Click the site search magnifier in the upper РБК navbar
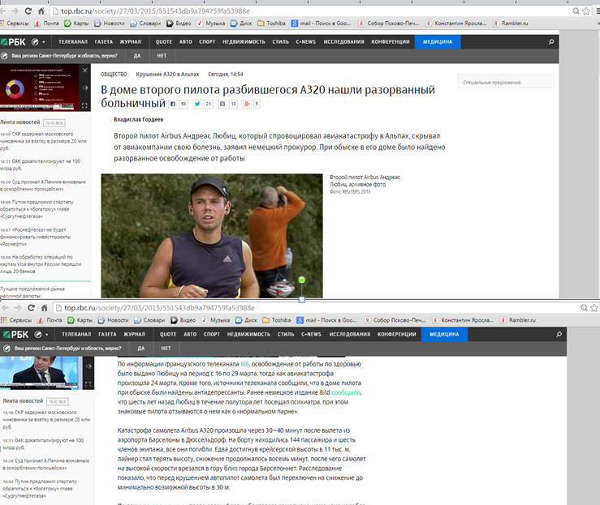The width and height of the screenshot is (600, 505). point(551,41)
